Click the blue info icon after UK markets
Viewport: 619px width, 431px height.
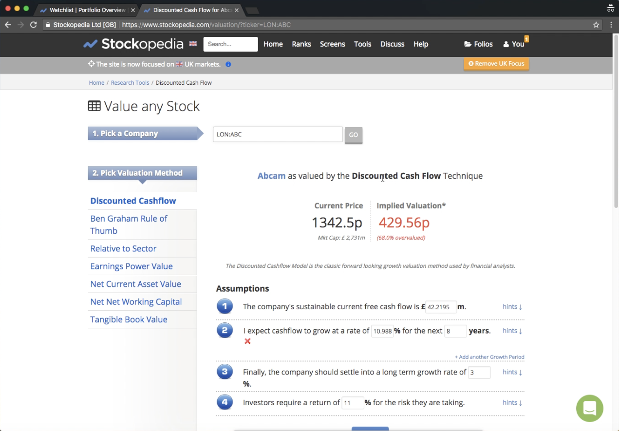(228, 64)
